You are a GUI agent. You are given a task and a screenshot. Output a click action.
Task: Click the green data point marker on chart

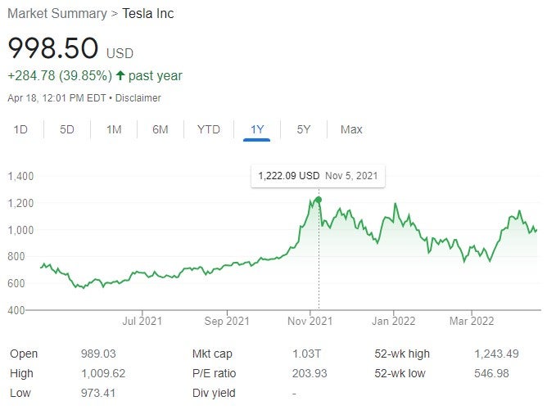318,200
